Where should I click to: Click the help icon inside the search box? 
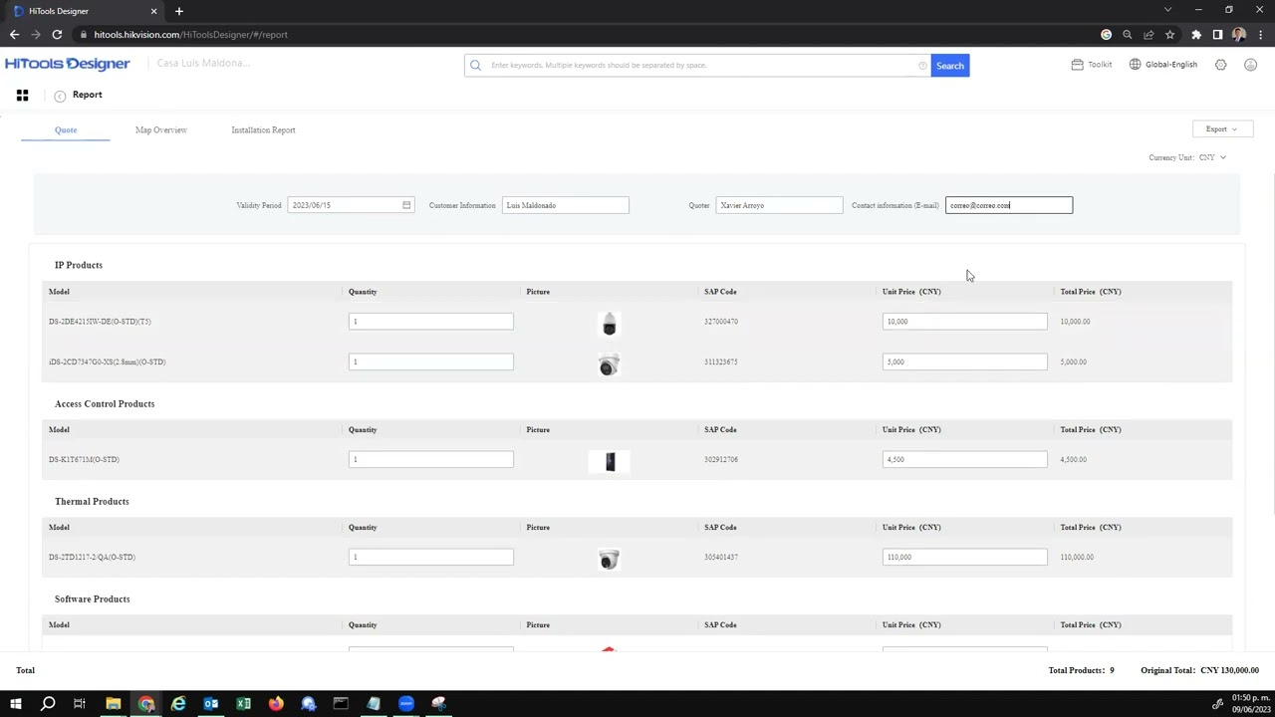922,66
